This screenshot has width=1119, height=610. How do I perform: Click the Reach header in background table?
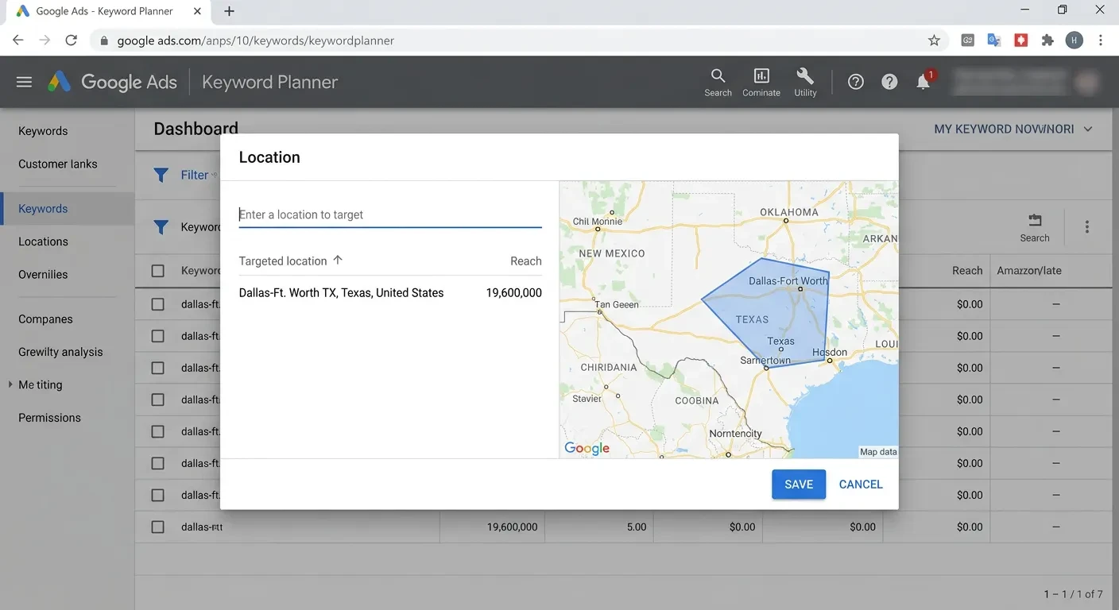(x=967, y=271)
